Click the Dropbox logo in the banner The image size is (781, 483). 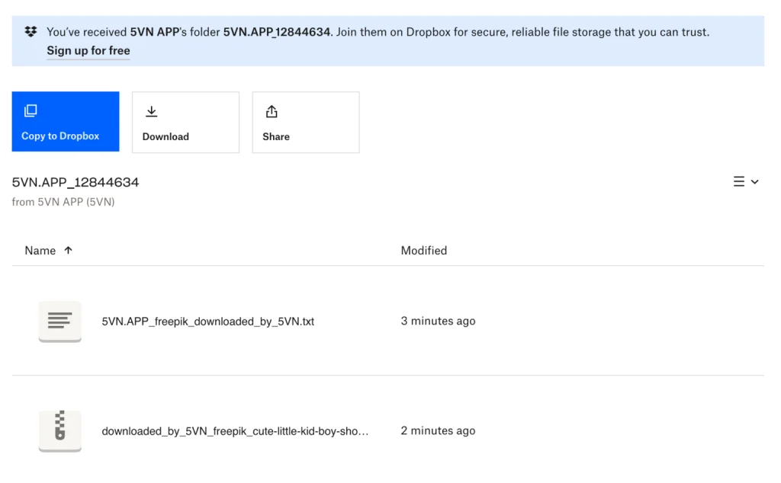point(31,32)
